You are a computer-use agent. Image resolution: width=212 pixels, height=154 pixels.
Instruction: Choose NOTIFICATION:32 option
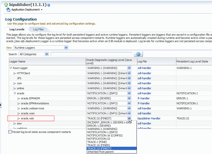click(x=112, y=139)
